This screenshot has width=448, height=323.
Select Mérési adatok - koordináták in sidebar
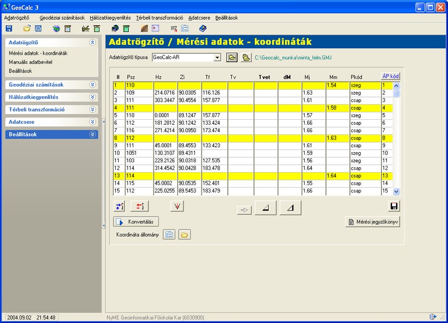(x=38, y=53)
